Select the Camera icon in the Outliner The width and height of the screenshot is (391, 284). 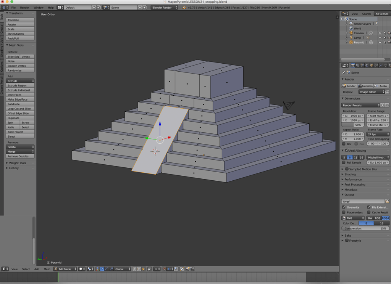click(x=351, y=33)
